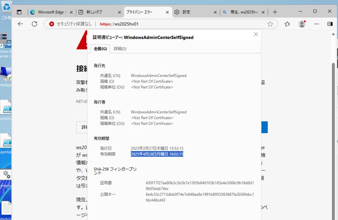Toggle the Edge sidebar icon
Viewport: 338px width, 220px height.
point(330,24)
